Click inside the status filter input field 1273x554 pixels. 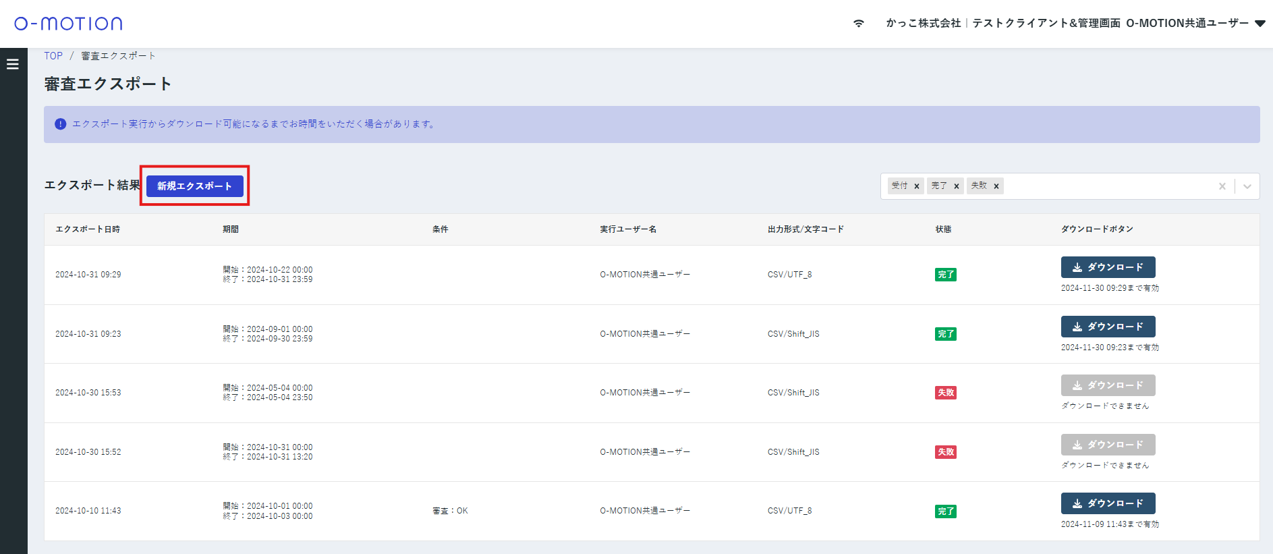pyautogui.click(x=1106, y=186)
